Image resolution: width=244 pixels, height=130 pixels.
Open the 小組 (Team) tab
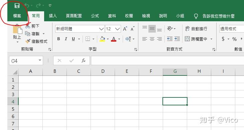tap(180, 16)
